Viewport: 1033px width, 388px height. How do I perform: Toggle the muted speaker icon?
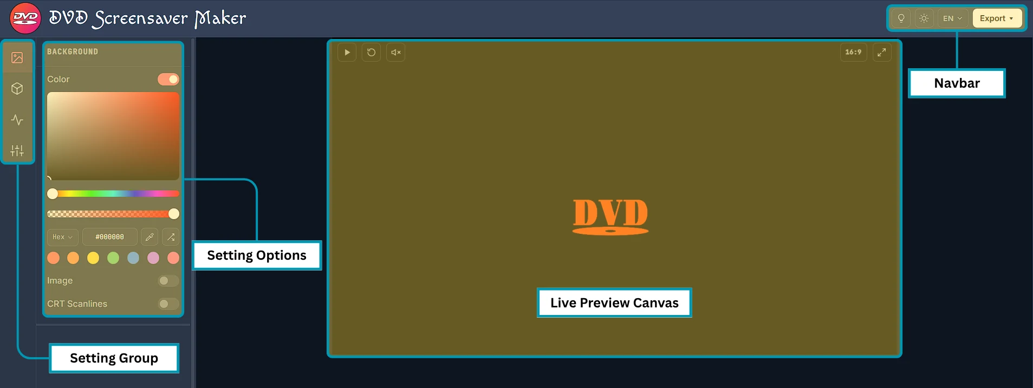395,52
